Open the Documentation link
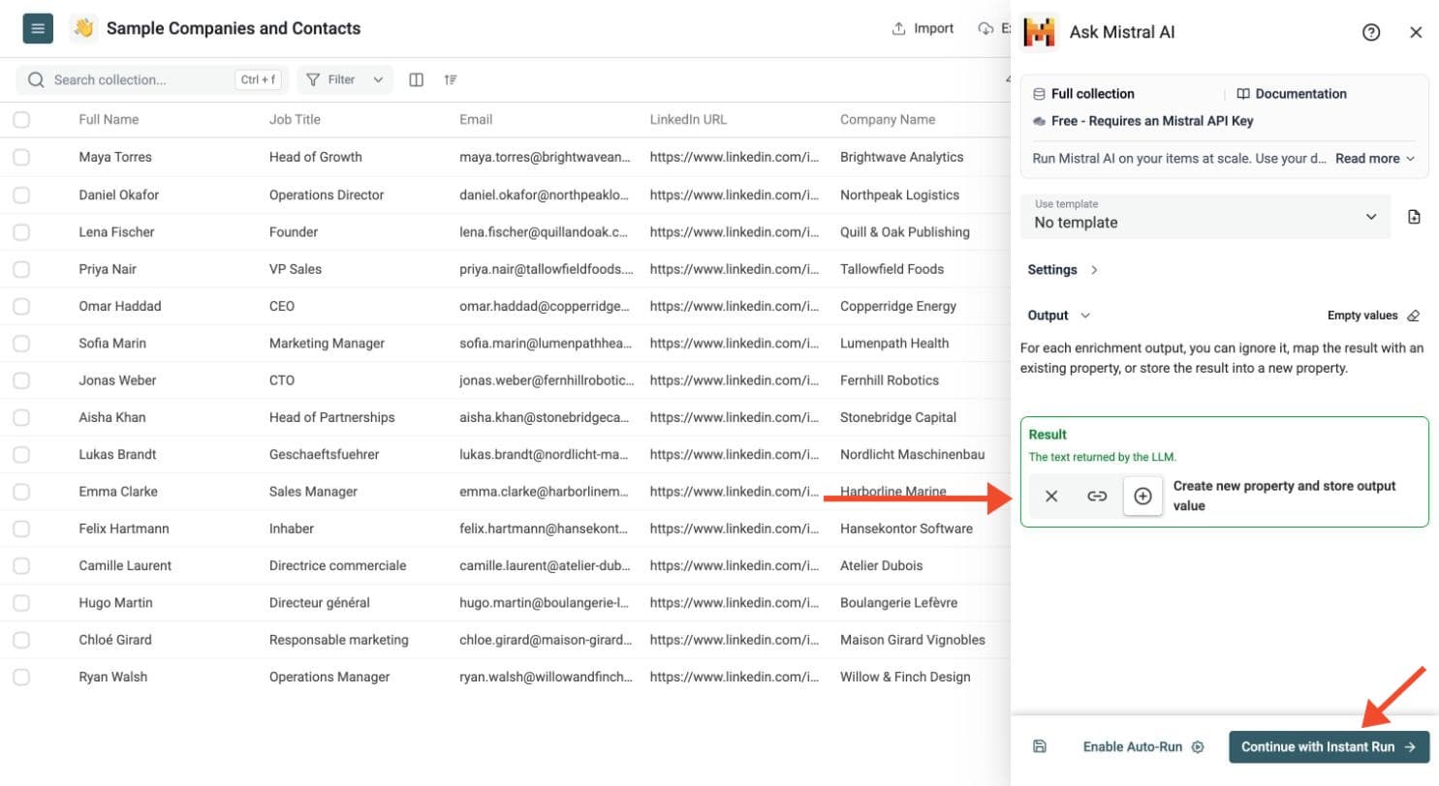The image size is (1439, 786). coord(1292,94)
